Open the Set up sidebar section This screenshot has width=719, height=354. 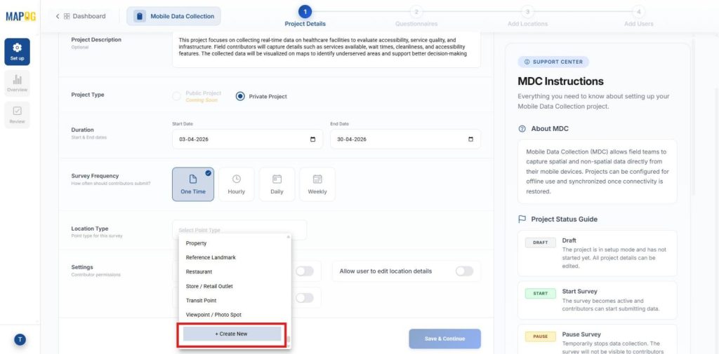pyautogui.click(x=18, y=52)
